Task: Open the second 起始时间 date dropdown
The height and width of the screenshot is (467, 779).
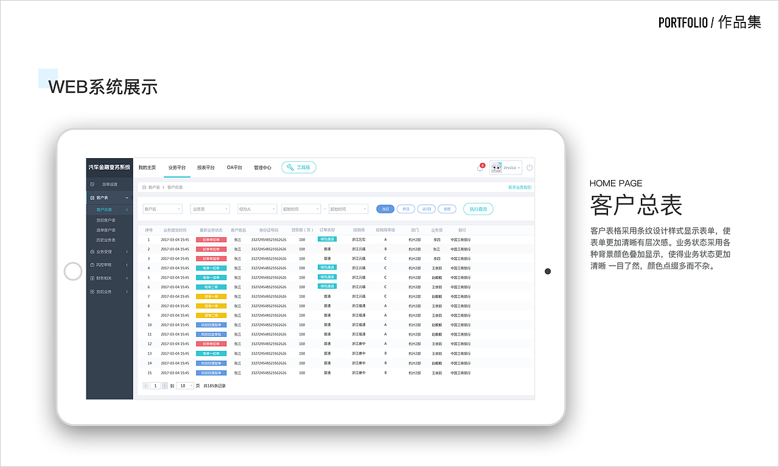Action: [x=349, y=209]
